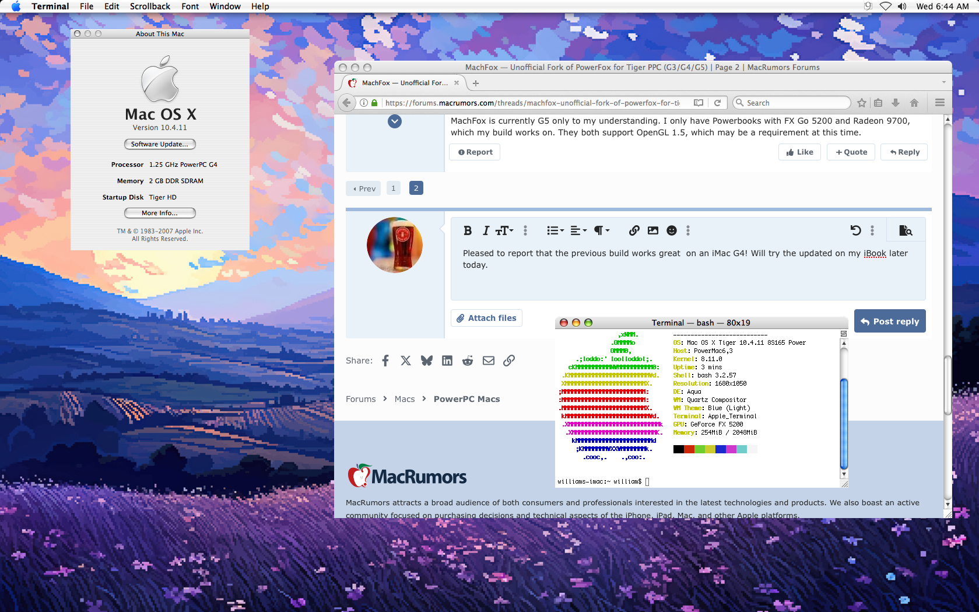The width and height of the screenshot is (979, 612).
Task: Click Software Update in About This Mac
Action: (x=160, y=144)
